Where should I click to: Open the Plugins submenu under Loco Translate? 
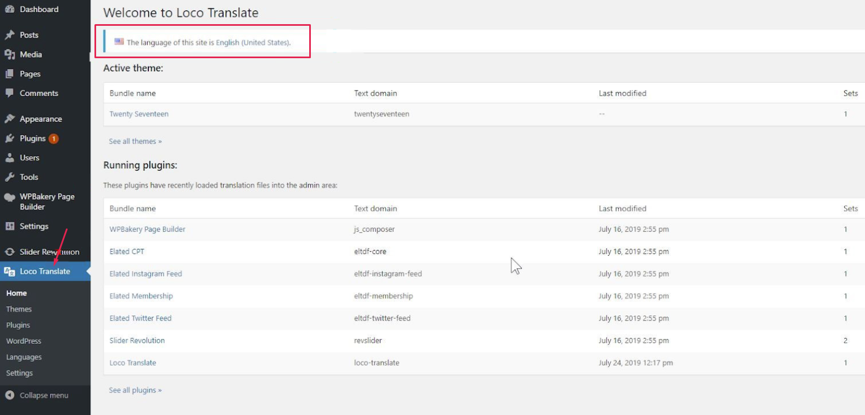pyautogui.click(x=18, y=325)
